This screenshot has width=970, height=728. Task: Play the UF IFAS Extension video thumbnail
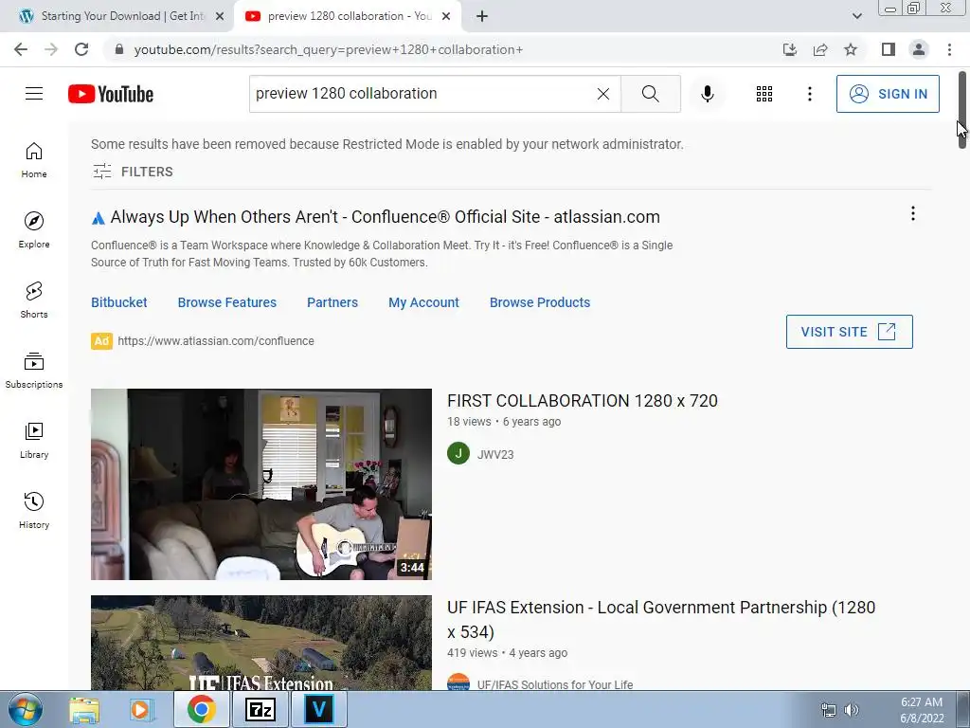261,643
